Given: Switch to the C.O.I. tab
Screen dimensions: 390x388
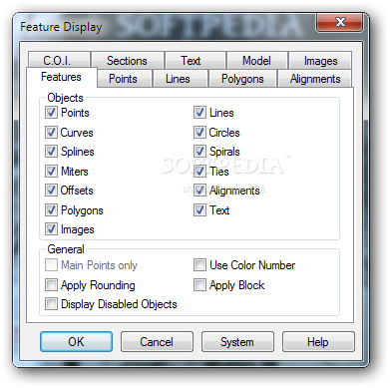Looking at the screenshot, I should (x=59, y=61).
